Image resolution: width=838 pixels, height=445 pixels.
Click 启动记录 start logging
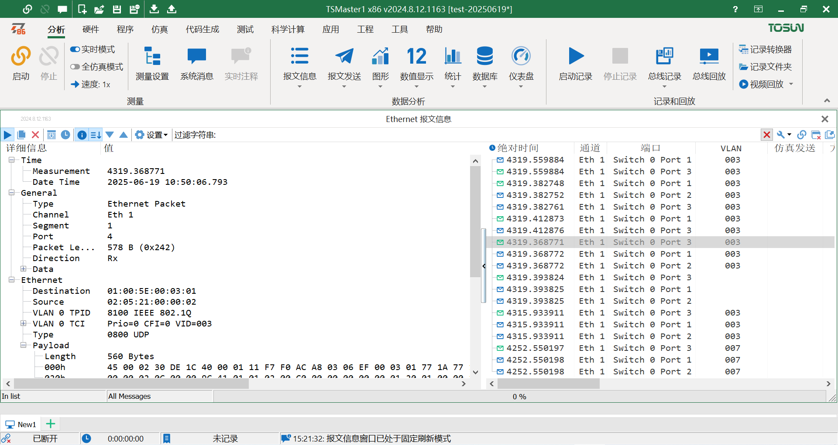click(576, 64)
